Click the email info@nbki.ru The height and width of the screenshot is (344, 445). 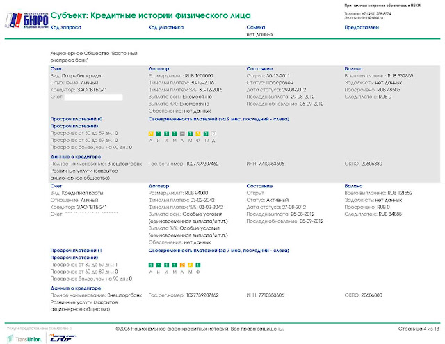pyautogui.click(x=373, y=17)
